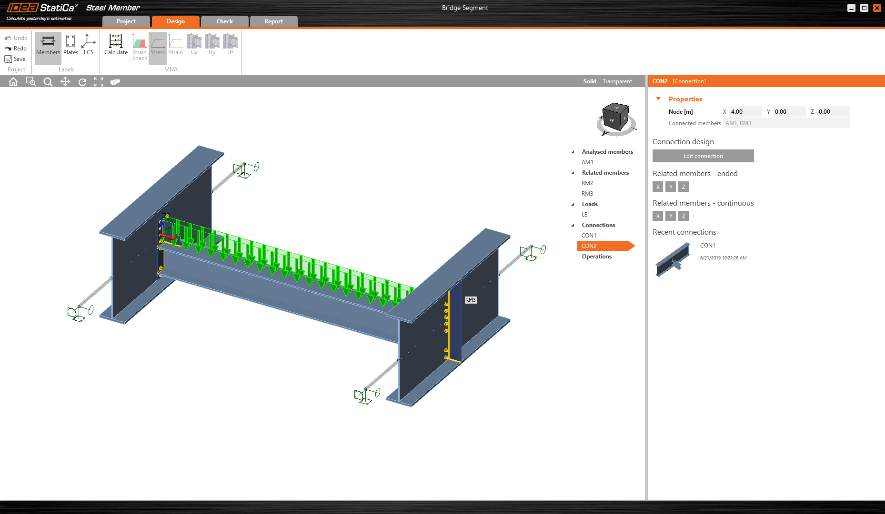Select the pan view tool
Screen dimensions: 885x514
(x=65, y=82)
